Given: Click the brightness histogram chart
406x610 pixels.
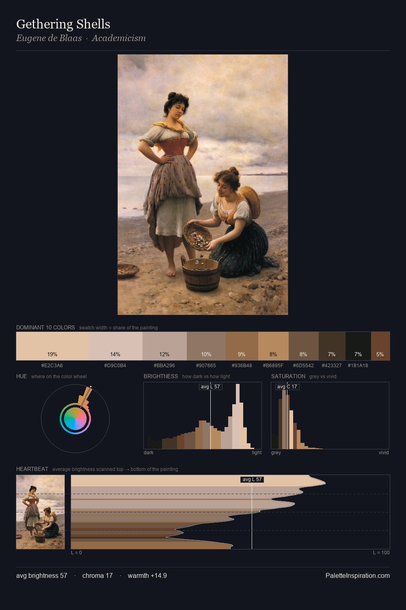Looking at the screenshot, I should 203,416.
